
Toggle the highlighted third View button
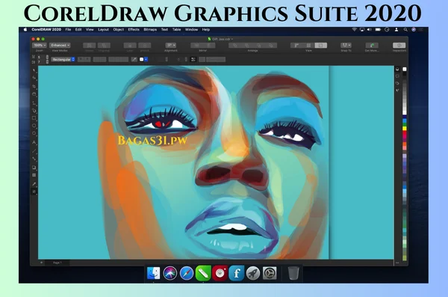pos(320,45)
